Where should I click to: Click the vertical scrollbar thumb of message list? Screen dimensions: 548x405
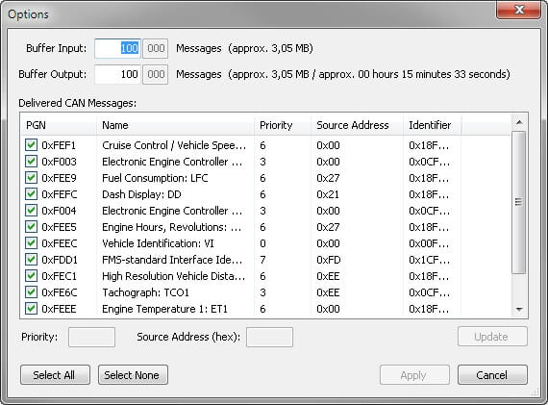click(x=519, y=202)
